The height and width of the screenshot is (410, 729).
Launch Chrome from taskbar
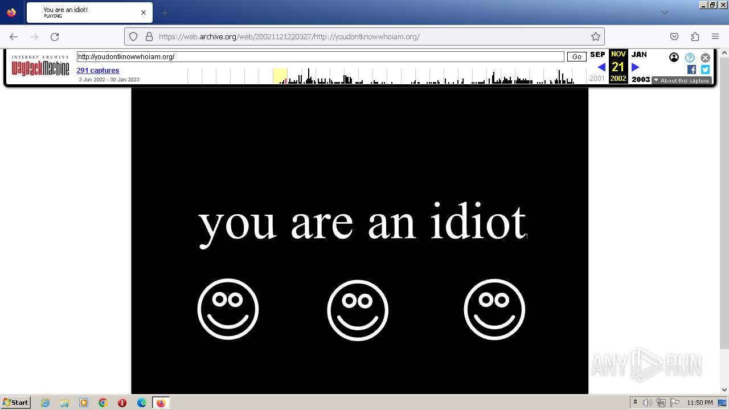(x=103, y=403)
